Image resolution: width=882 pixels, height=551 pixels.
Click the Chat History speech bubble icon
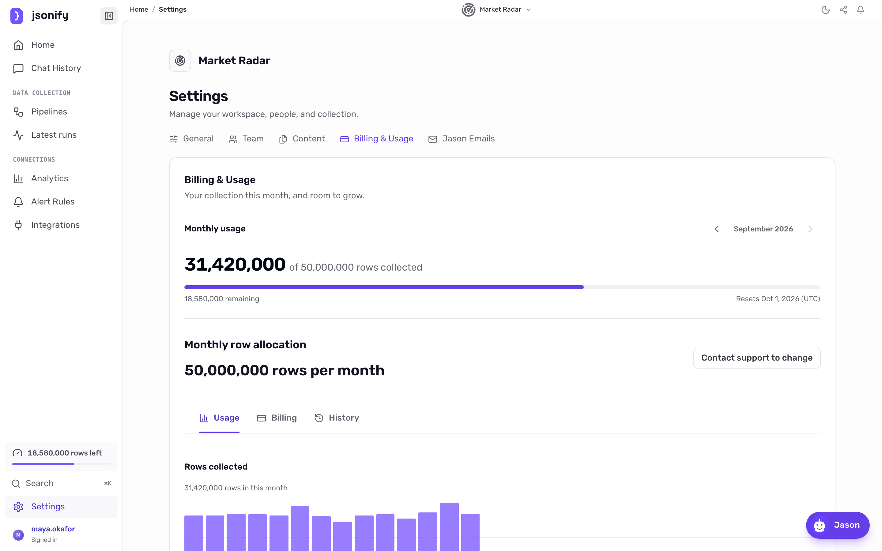click(x=18, y=68)
